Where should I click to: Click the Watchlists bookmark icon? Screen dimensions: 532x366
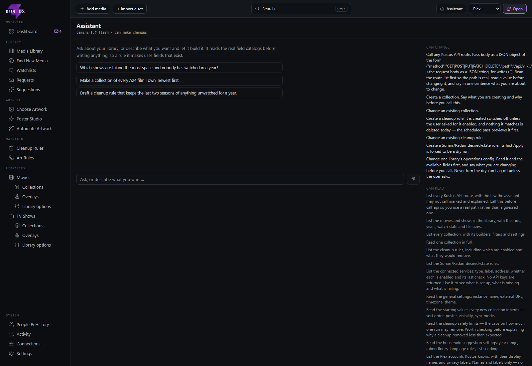click(11, 70)
